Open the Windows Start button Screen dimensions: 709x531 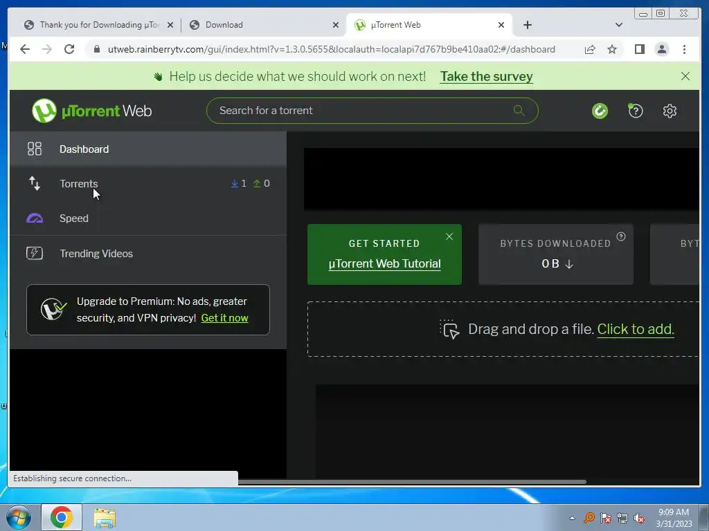pos(19,517)
